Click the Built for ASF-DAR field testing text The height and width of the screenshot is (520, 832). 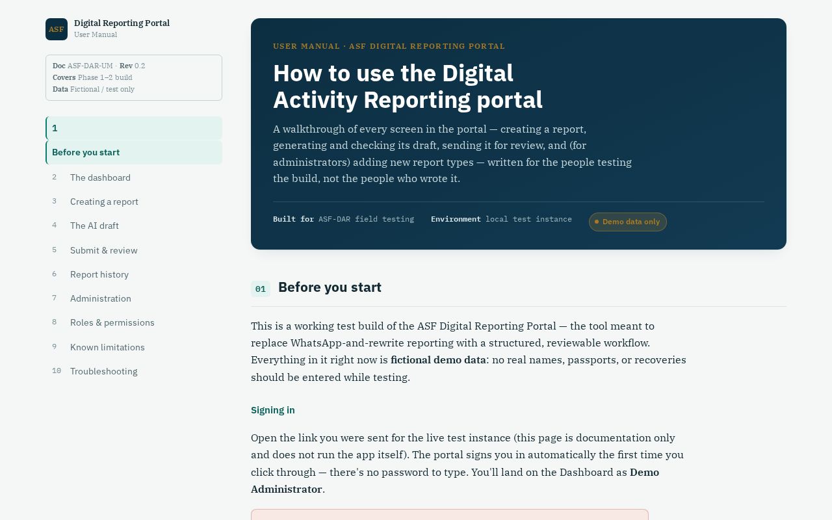(x=343, y=219)
